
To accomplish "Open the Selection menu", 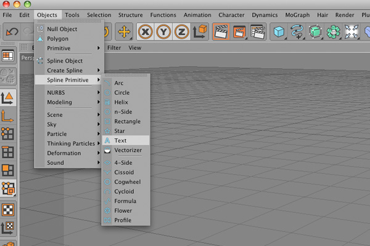I will (x=99, y=15).
